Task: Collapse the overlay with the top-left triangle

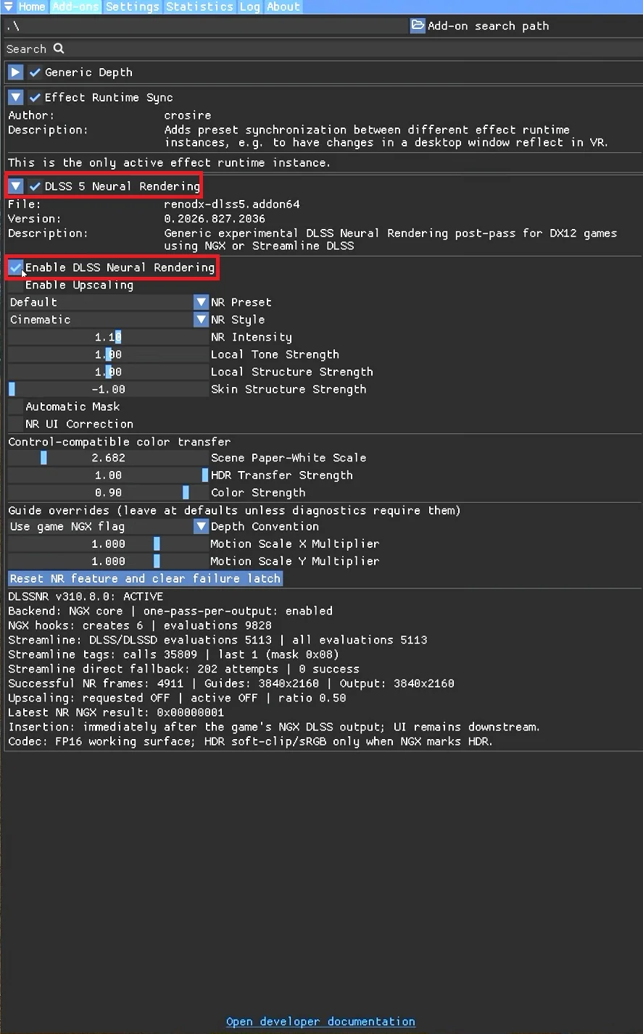Action: point(8,7)
